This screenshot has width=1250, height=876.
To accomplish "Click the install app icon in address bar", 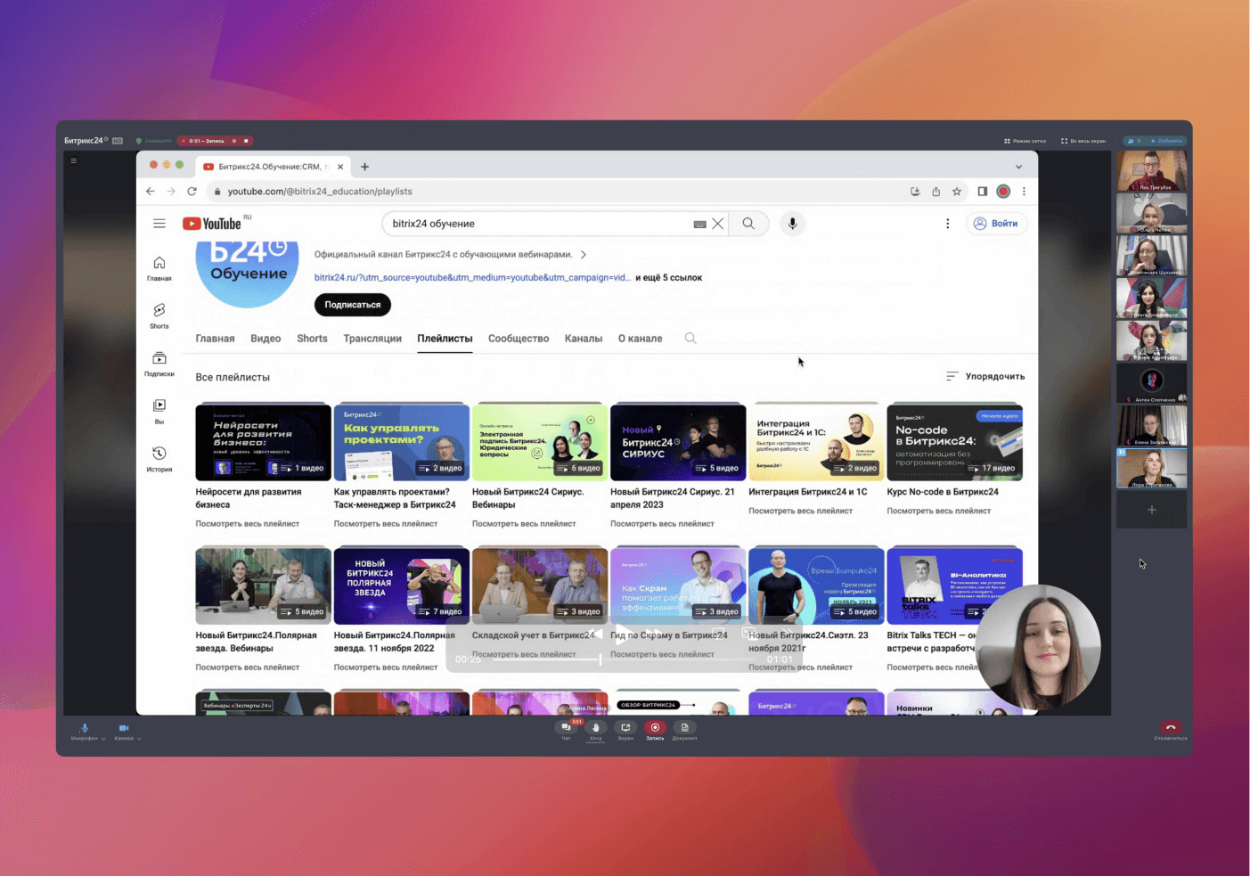I will (x=915, y=192).
